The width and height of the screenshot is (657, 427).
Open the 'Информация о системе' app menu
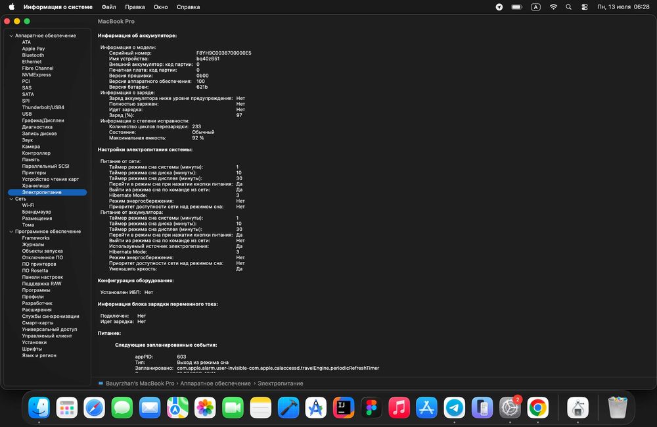click(58, 7)
